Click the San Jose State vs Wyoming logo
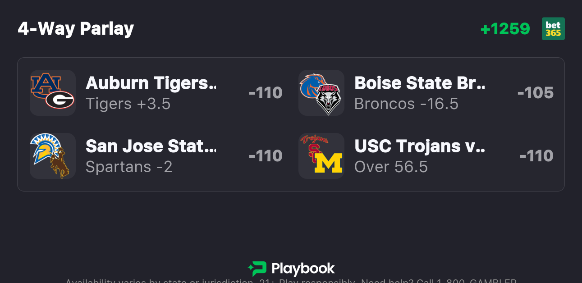Image resolution: width=582 pixels, height=283 pixels. 53,155
